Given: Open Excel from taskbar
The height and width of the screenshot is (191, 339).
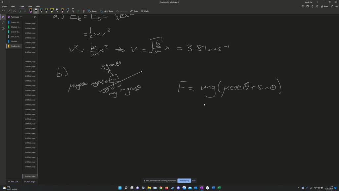Looking at the screenshot, I should (x=219, y=188).
